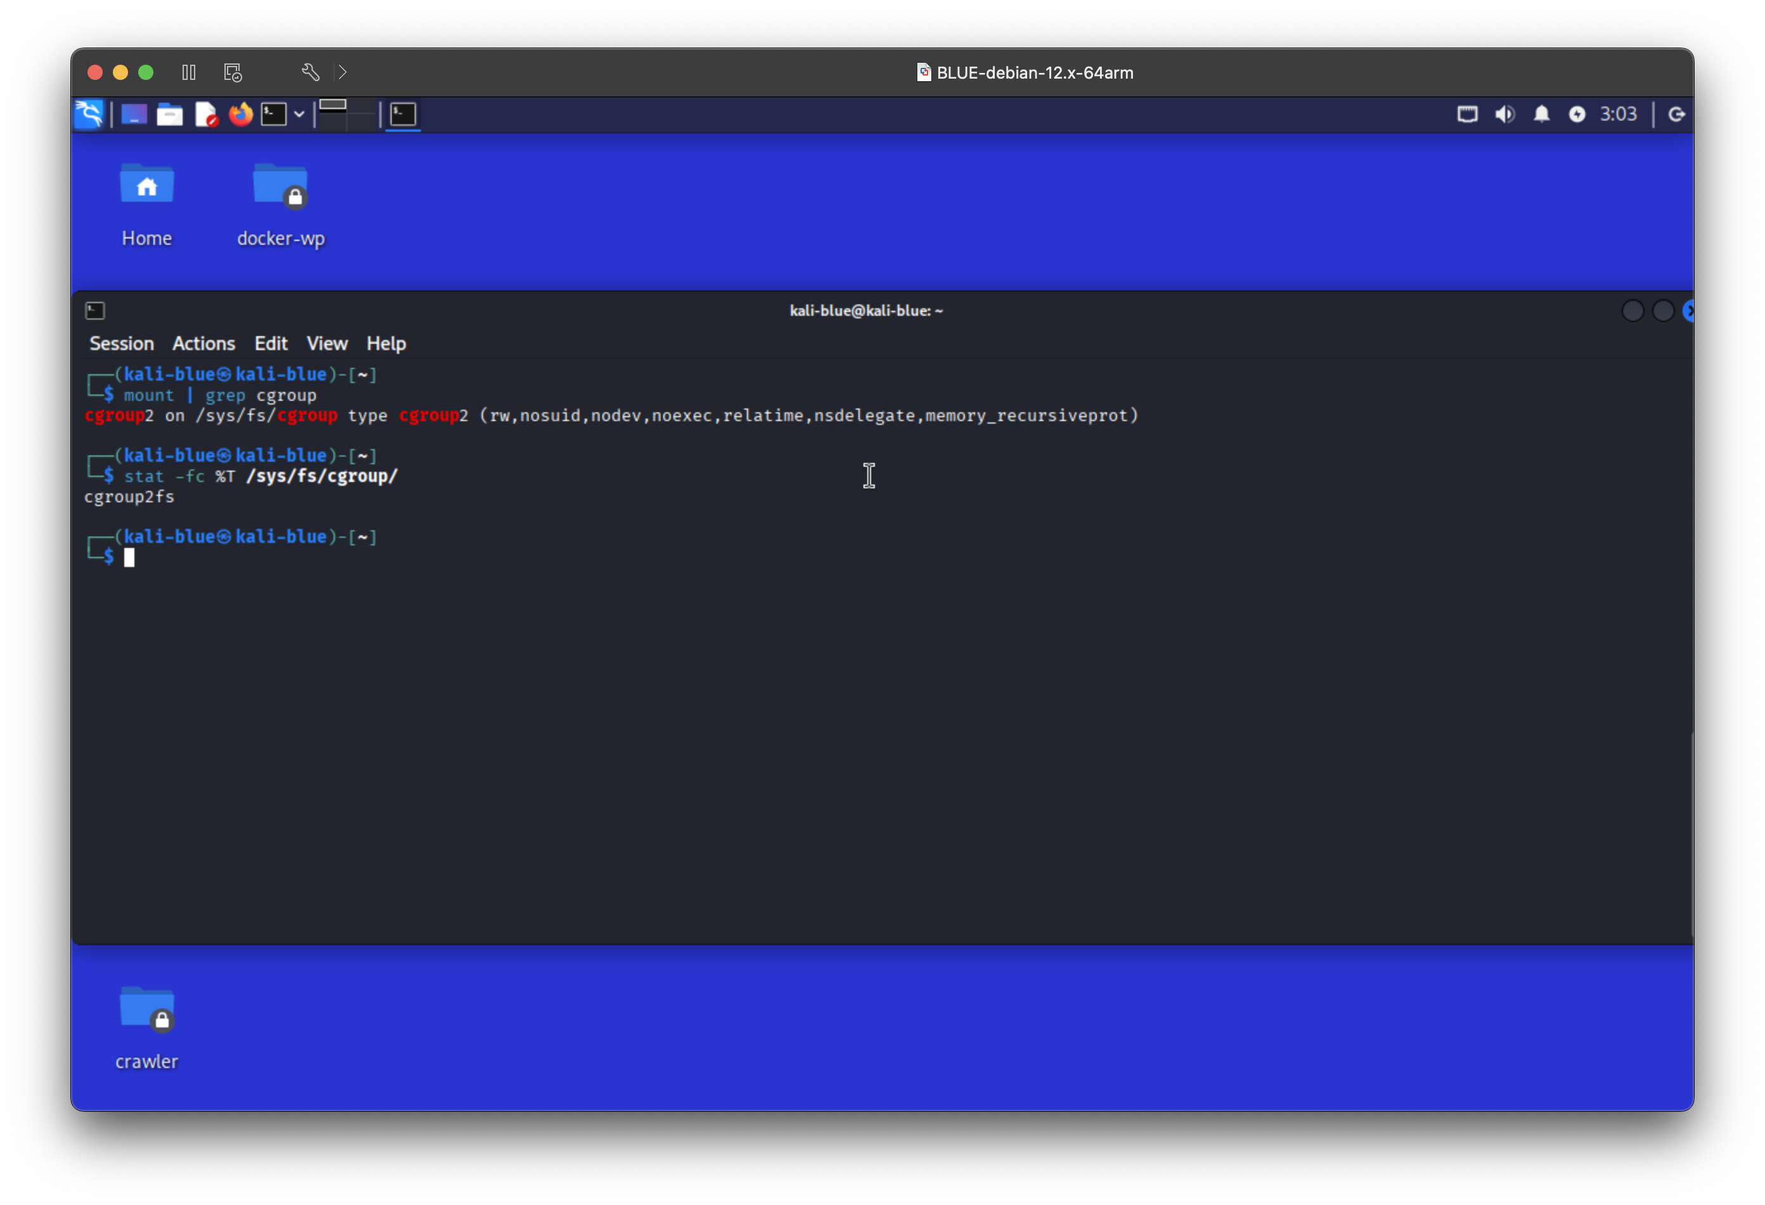Open VM settings wrench icon
This screenshot has width=1765, height=1205.
click(x=310, y=72)
